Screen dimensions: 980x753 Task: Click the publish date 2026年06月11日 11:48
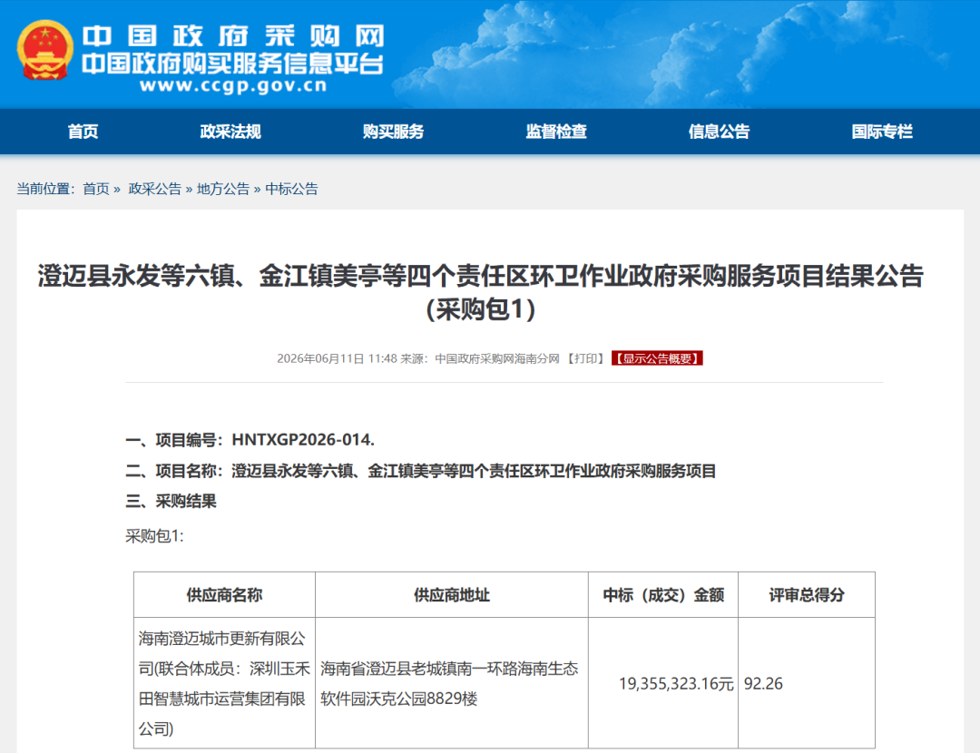[337, 358]
